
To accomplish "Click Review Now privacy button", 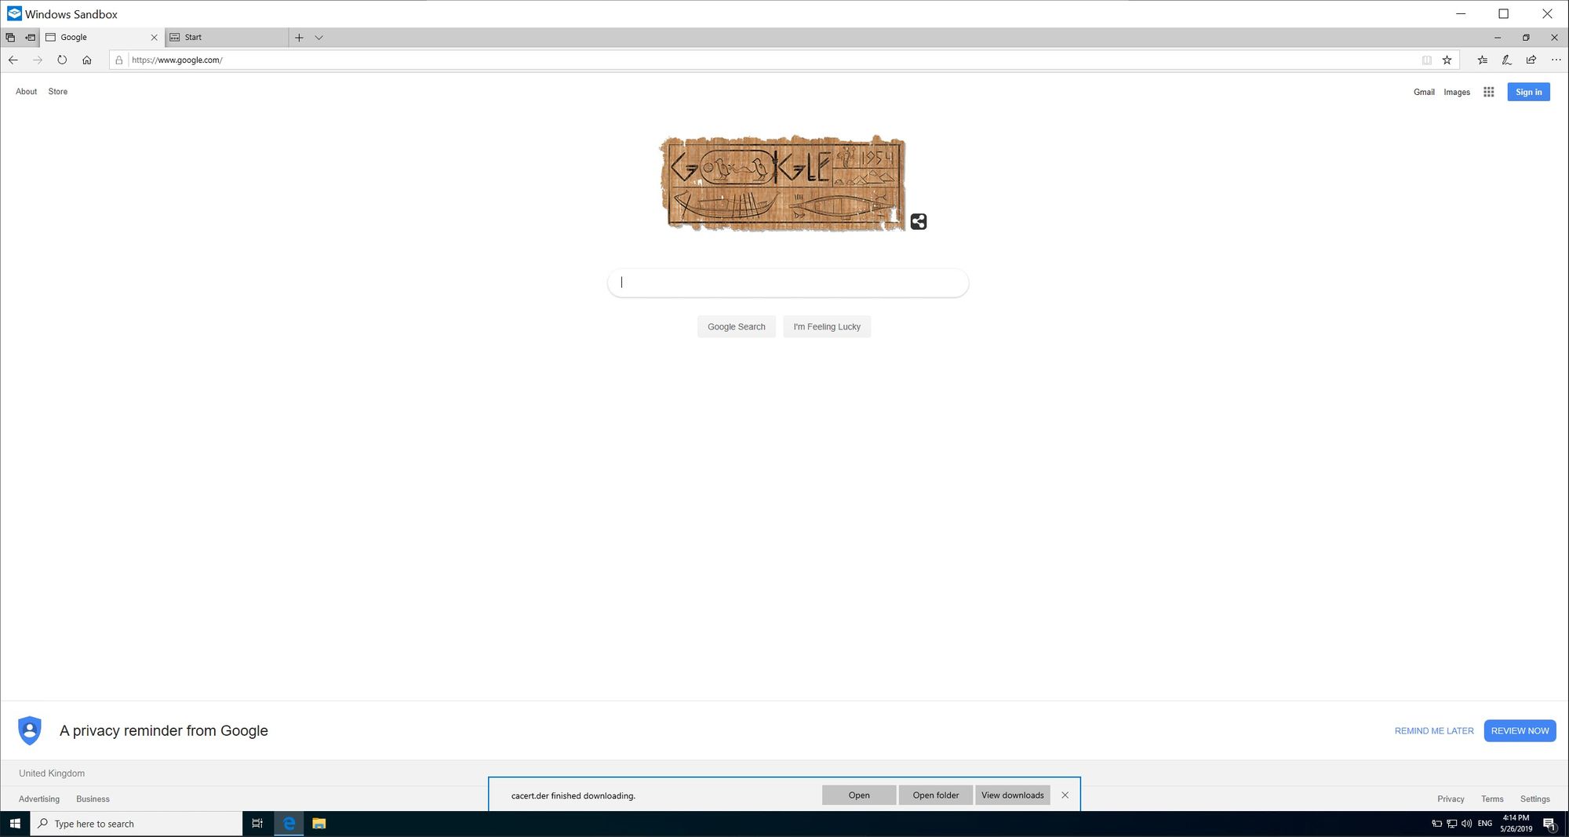I will [1520, 730].
